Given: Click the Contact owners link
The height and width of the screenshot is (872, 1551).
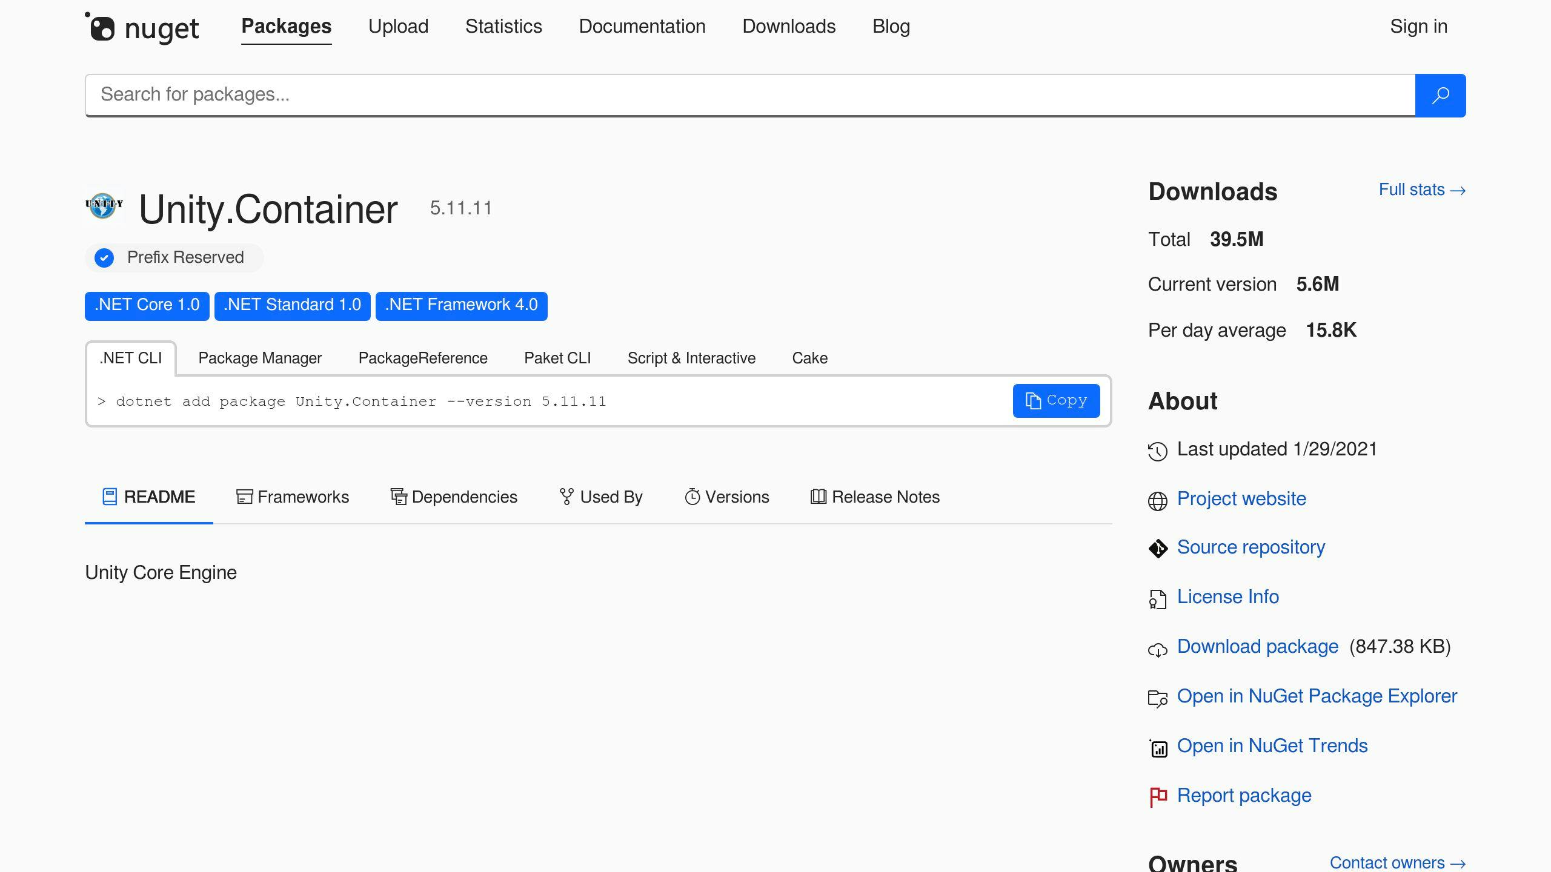Looking at the screenshot, I should (1398, 862).
